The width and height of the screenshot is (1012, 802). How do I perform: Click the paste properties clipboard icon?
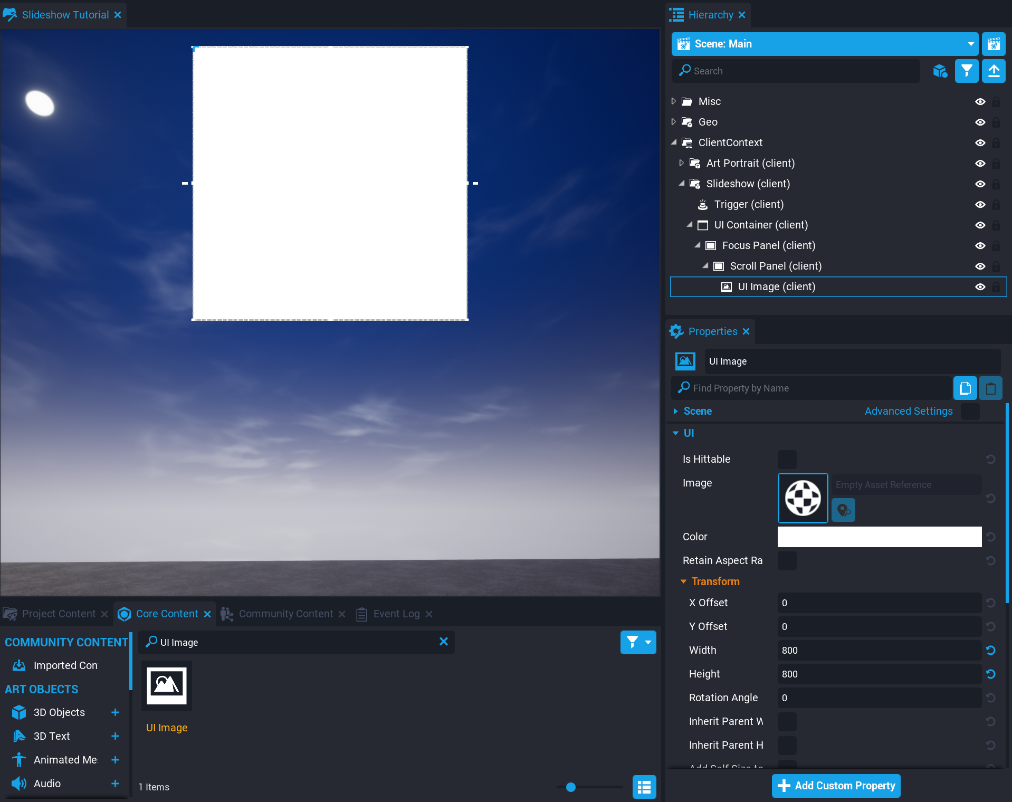[x=990, y=388]
